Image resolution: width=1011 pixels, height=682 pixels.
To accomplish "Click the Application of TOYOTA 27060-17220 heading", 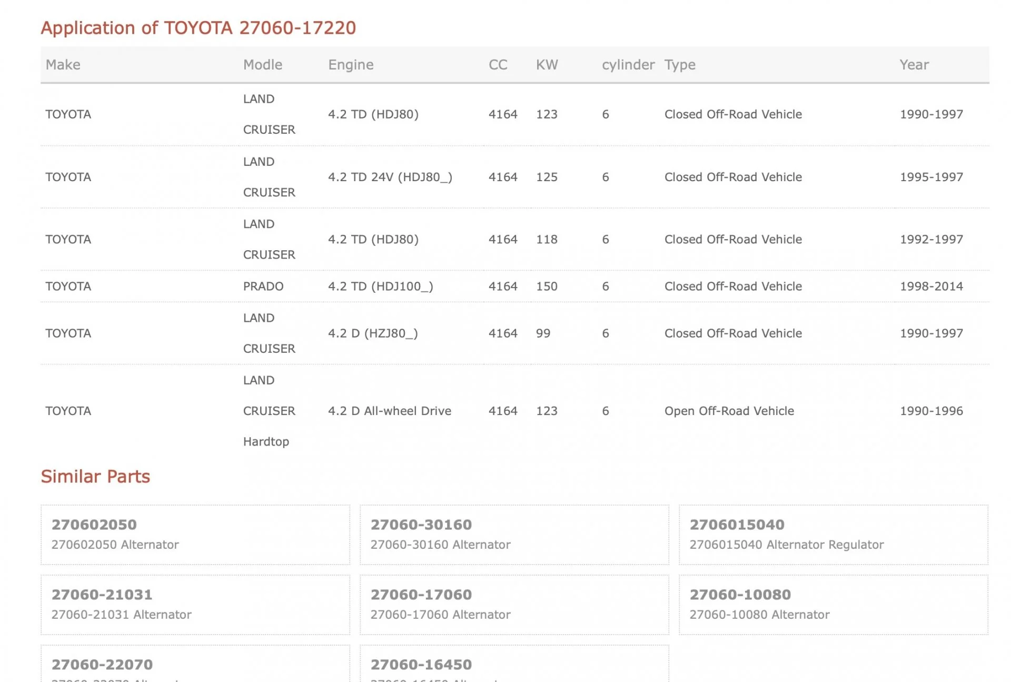I will (x=198, y=27).
